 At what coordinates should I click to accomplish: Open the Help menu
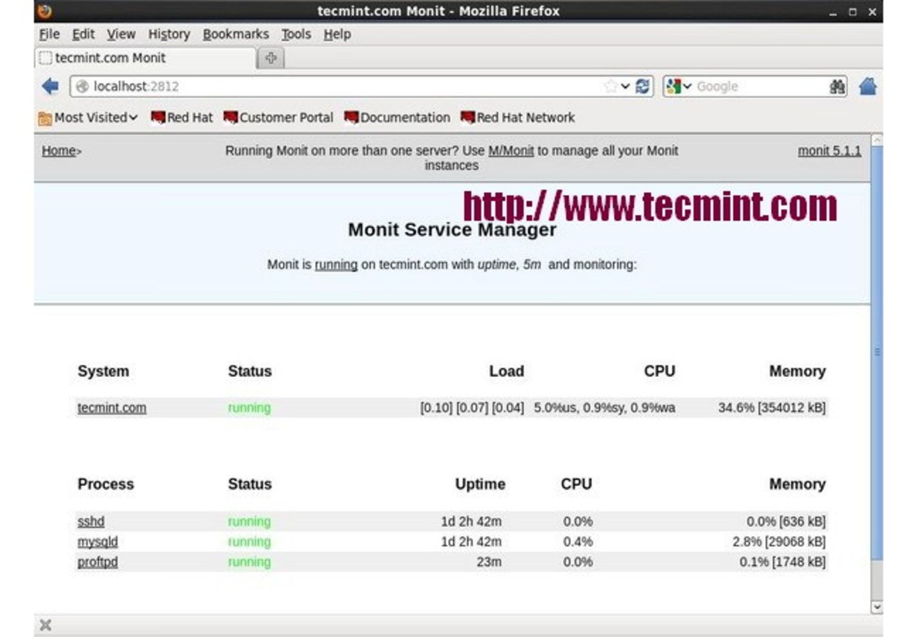(337, 35)
